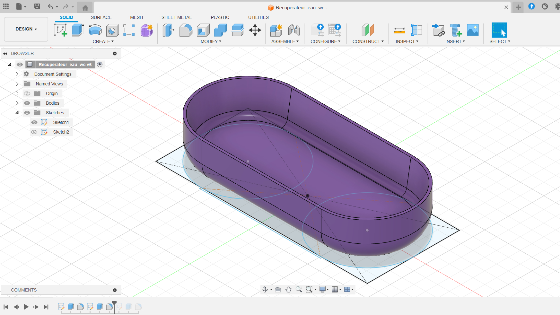
Task: Select the Offset Face tool
Action: pyautogui.click(x=238, y=30)
